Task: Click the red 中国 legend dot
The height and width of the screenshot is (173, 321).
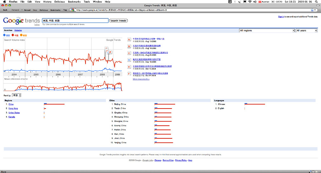Action: pos(13,35)
